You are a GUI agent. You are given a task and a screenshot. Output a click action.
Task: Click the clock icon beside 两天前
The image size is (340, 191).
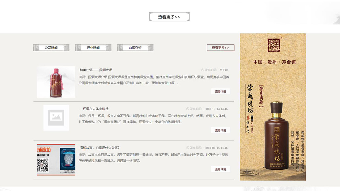[203, 70]
